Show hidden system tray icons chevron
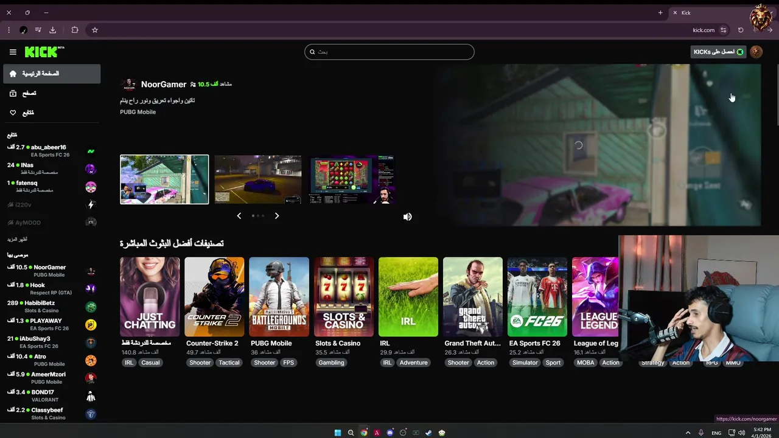 click(x=688, y=433)
